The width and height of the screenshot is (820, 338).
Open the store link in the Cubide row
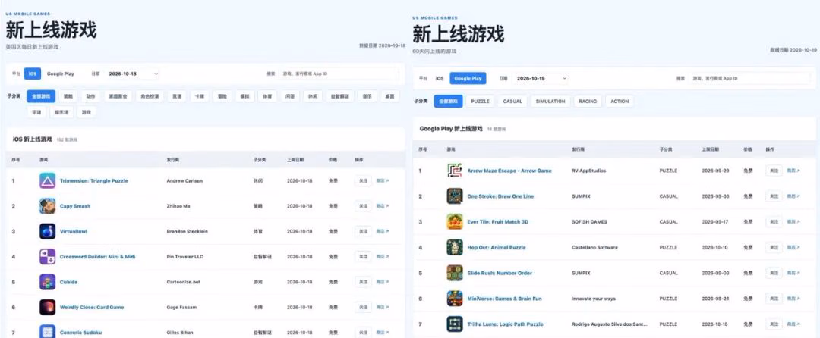[382, 282]
